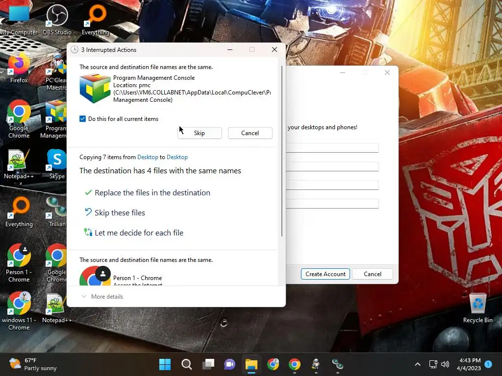Open the network icon in the system tray
The image size is (502, 376).
[433, 364]
